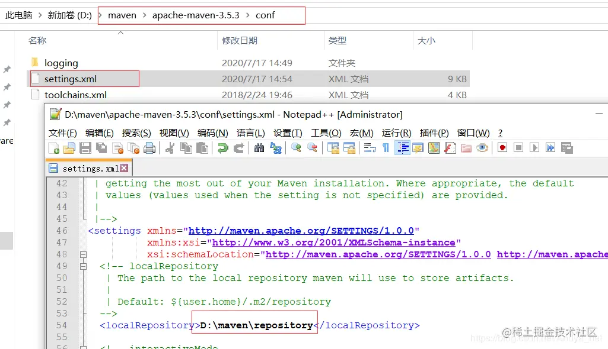Click the XMLSchema-instance link on line 47
This screenshot has width=608, height=349.
click(x=333, y=243)
